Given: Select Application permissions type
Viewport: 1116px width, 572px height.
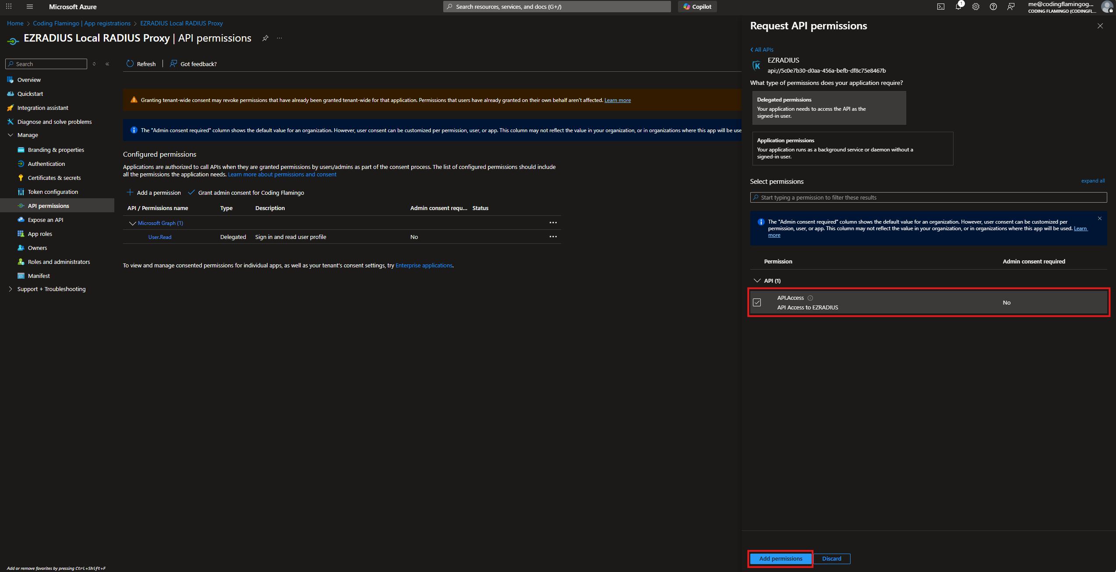Looking at the screenshot, I should (x=852, y=148).
